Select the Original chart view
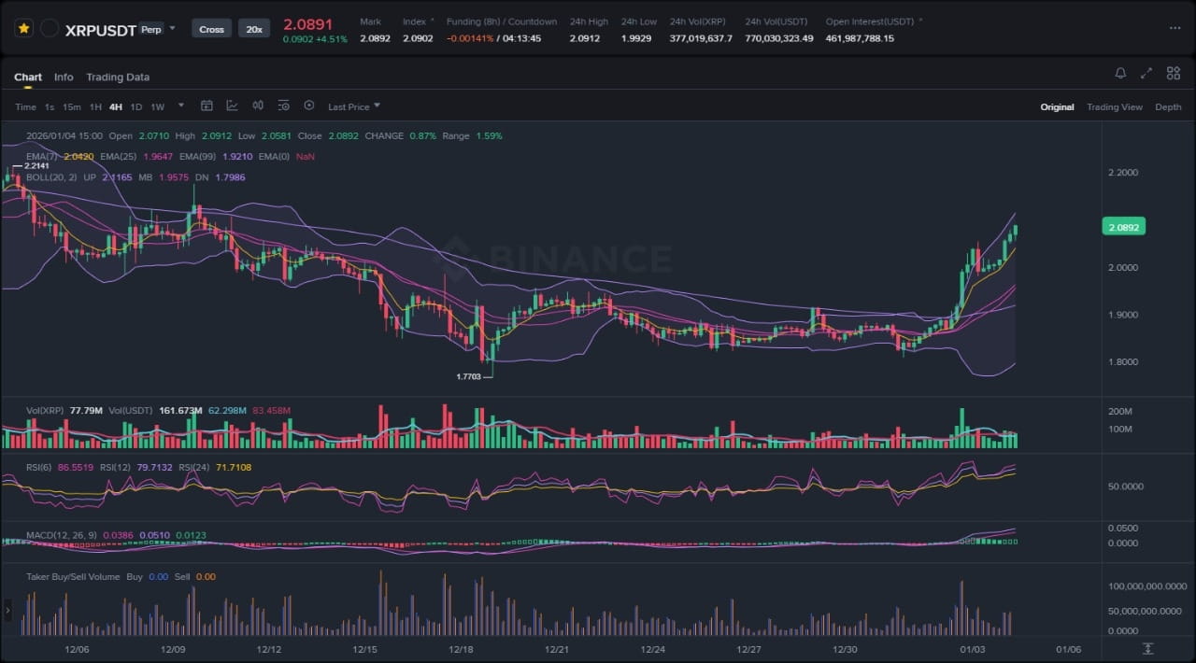1196x663 pixels. pyautogui.click(x=1057, y=107)
